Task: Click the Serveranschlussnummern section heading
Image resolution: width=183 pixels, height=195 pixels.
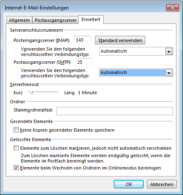Action: click(x=36, y=30)
